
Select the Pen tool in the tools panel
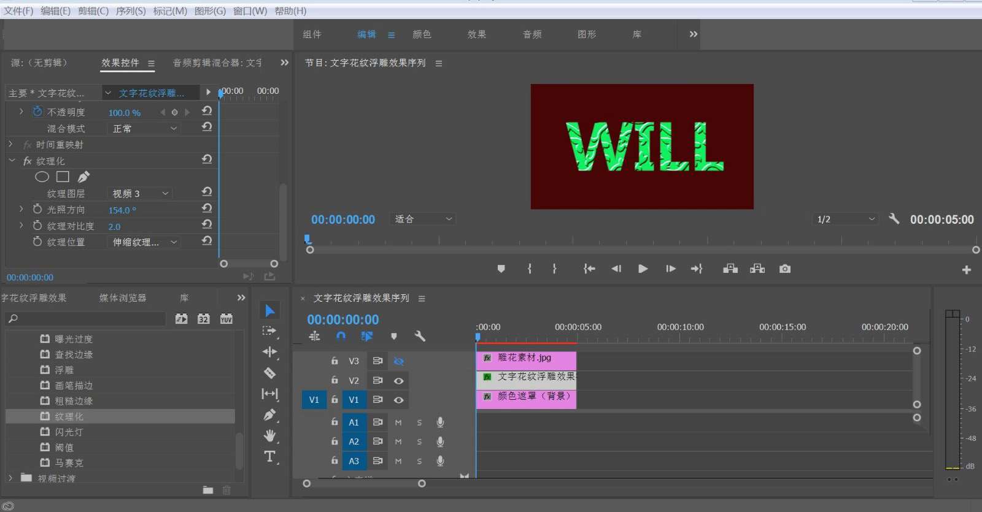[269, 415]
